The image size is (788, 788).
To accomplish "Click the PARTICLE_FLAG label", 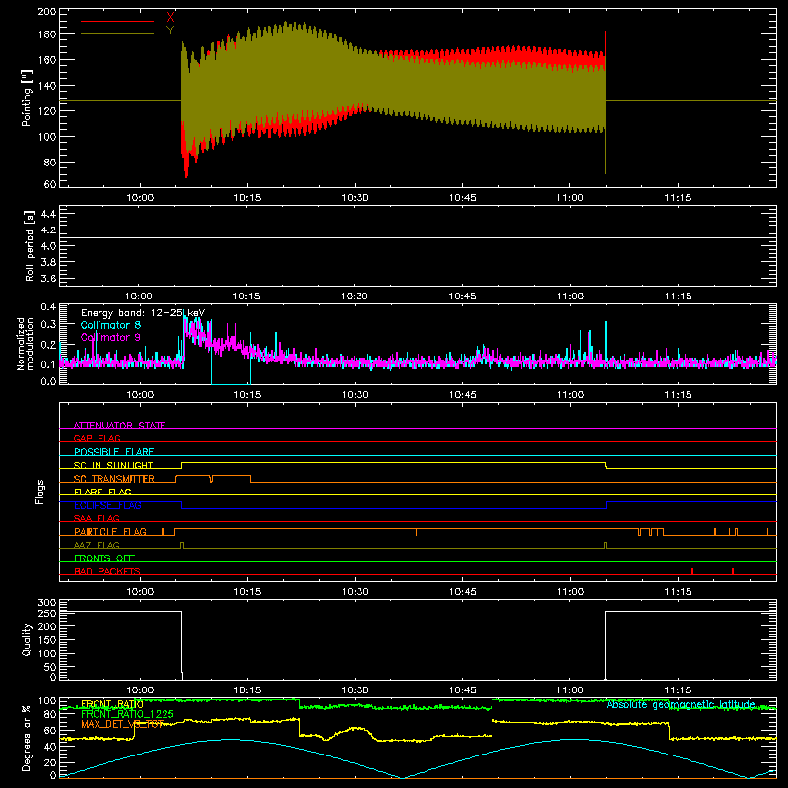I will pos(110,531).
